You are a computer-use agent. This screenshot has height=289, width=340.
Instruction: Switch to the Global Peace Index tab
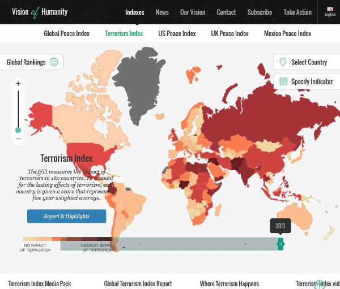point(67,33)
